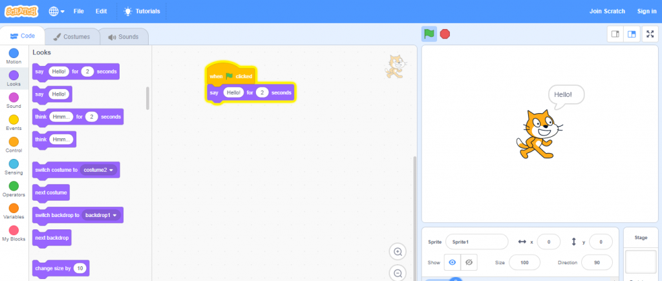Open backdrop1 dropdown in switch backdrop
The image size is (662, 281).
coord(100,215)
